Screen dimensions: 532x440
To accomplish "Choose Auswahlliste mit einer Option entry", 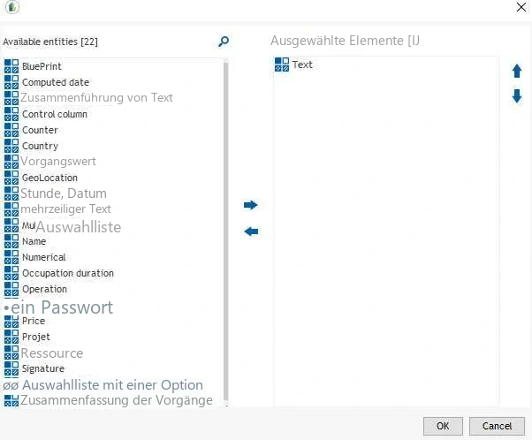I will coord(112,385).
